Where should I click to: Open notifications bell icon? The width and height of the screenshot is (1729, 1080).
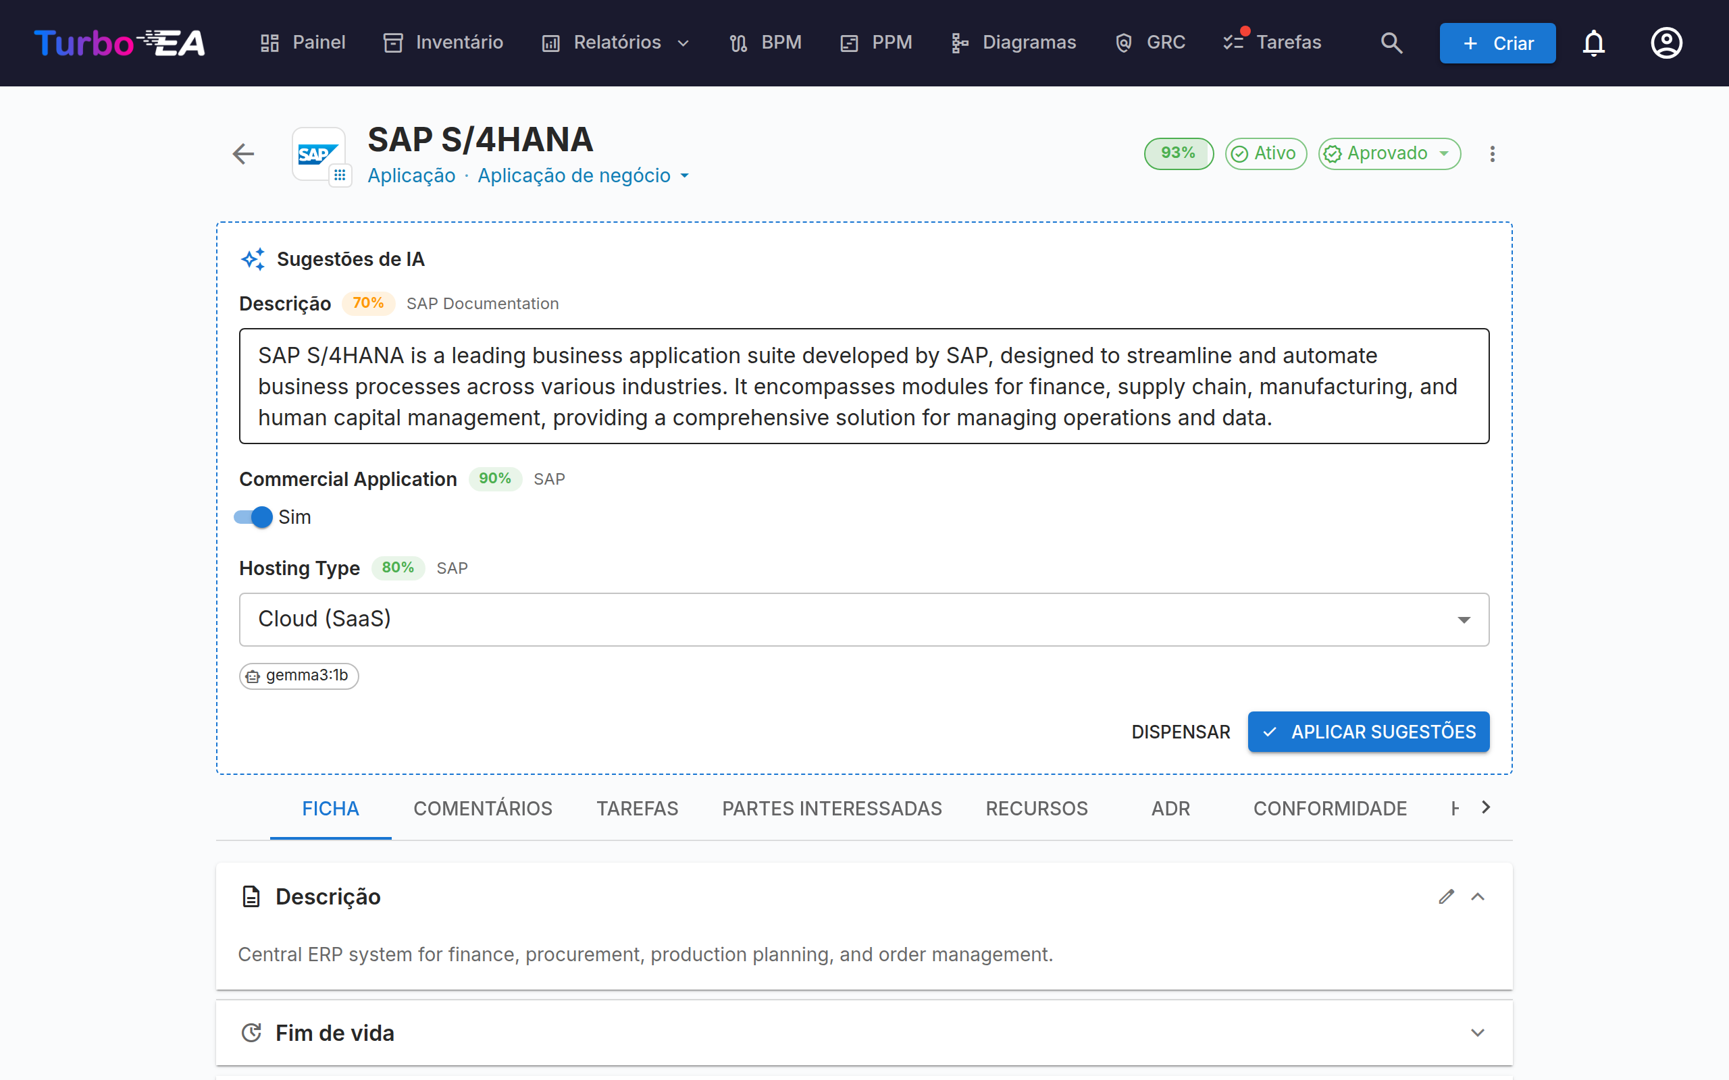1593,43
